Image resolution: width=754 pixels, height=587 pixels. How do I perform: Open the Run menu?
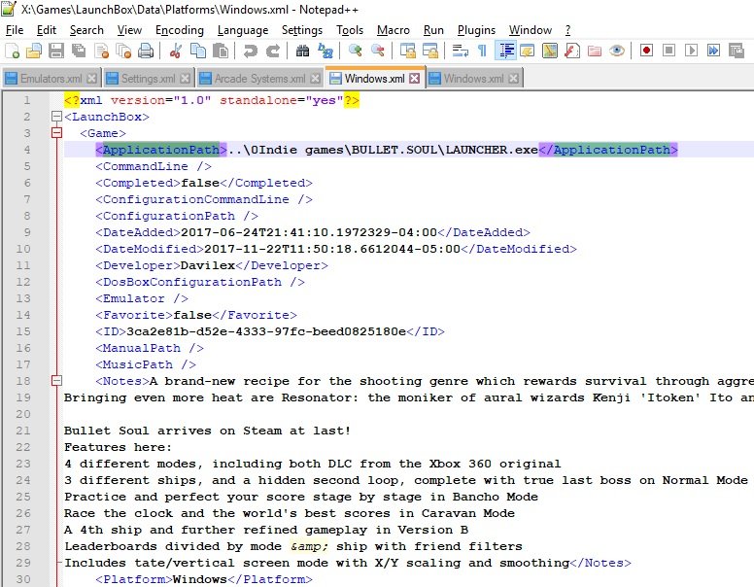pos(433,30)
